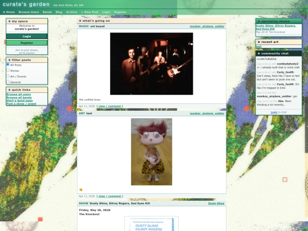The width and height of the screenshot is (308, 231).
Task: Select the General filter radio
Action: (8, 82)
